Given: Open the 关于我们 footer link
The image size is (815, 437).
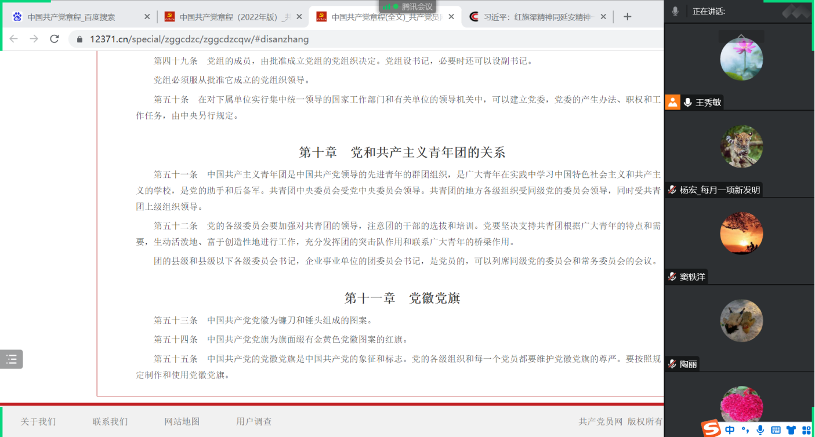Looking at the screenshot, I should (x=38, y=421).
